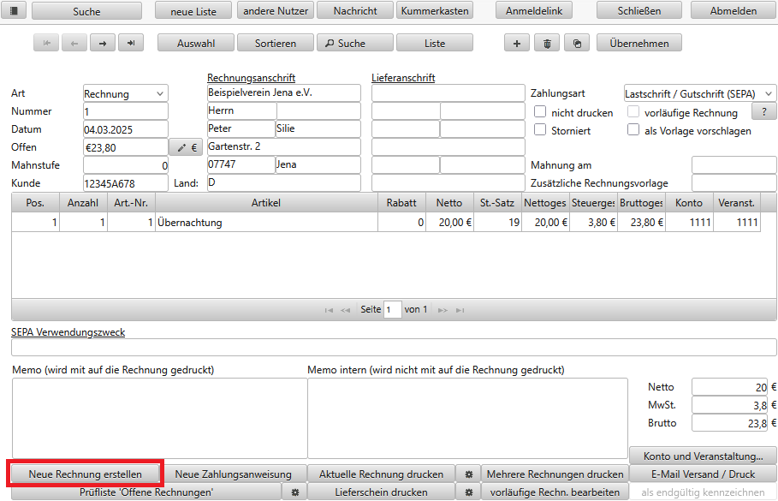Click the question mark help button
The image size is (778, 501).
click(763, 112)
